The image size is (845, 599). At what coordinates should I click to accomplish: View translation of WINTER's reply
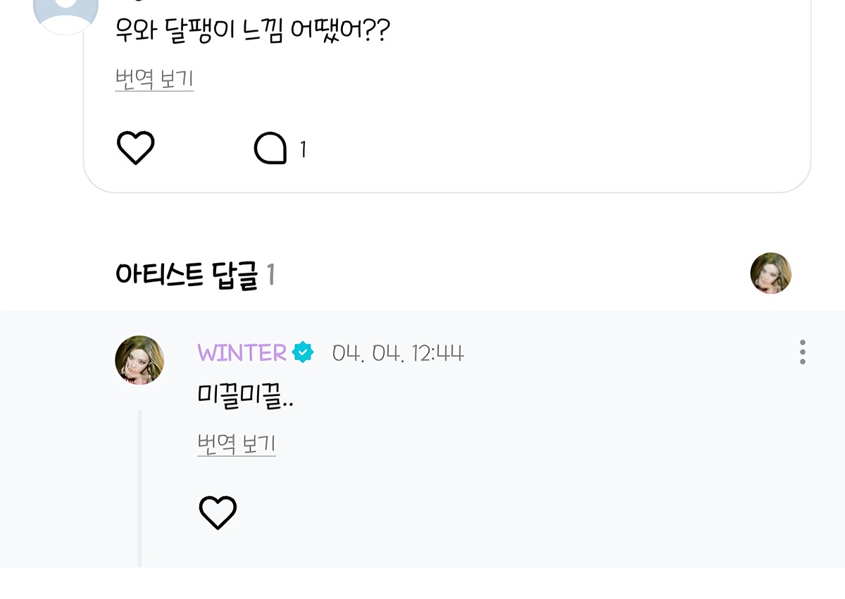click(x=237, y=444)
